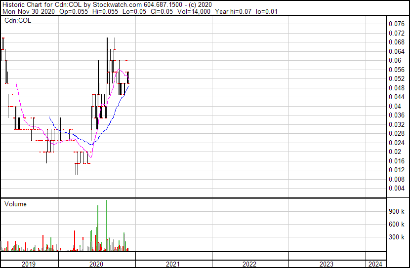Click the 900 k volume axis label
Image resolution: width=410 pixels, height=268 pixels.
tap(397, 211)
